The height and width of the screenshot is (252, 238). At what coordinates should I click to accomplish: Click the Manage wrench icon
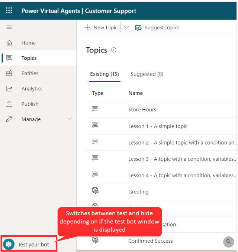9,119
